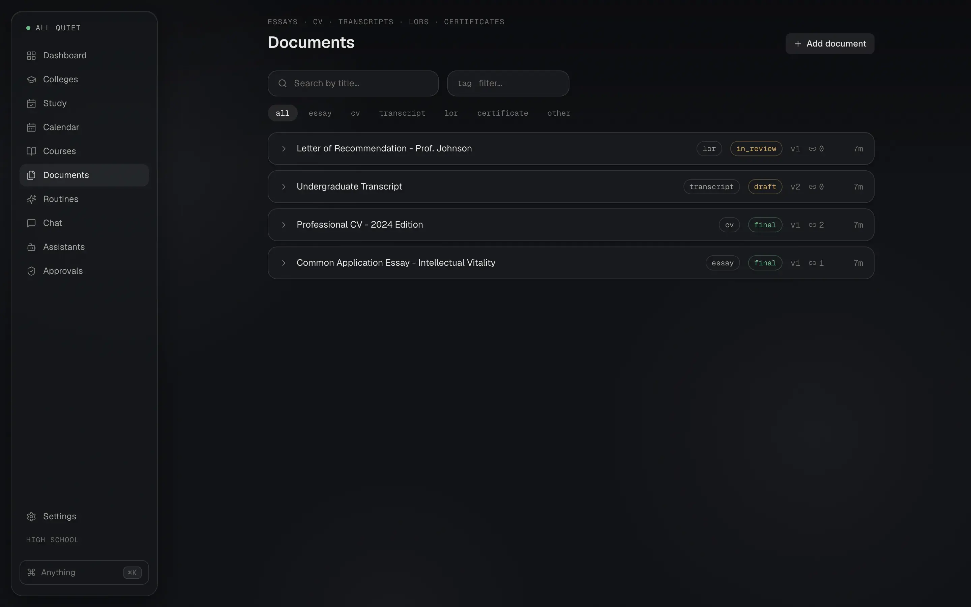Click the link icon in the Prof. Johnson row

(x=812, y=148)
